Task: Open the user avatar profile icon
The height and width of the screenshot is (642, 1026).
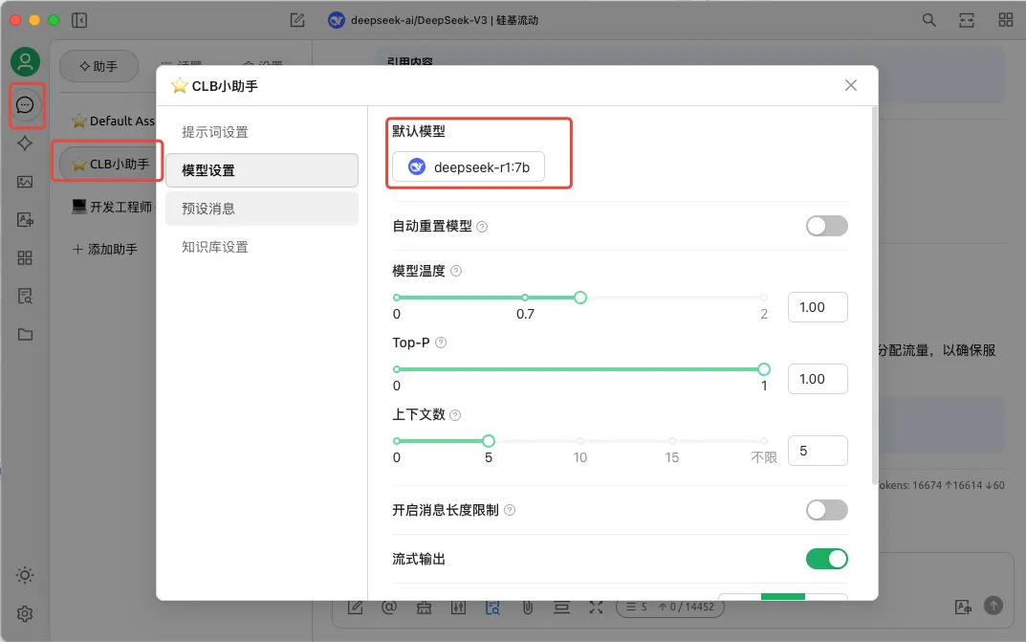Action: click(x=26, y=62)
